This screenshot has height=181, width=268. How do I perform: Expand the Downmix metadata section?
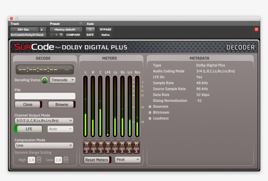150,106
